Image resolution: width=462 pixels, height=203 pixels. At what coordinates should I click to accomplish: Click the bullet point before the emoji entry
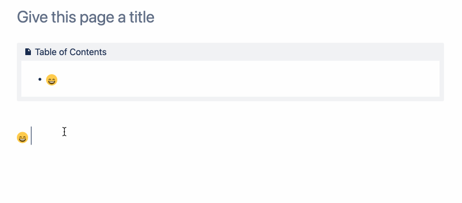pyautogui.click(x=40, y=79)
